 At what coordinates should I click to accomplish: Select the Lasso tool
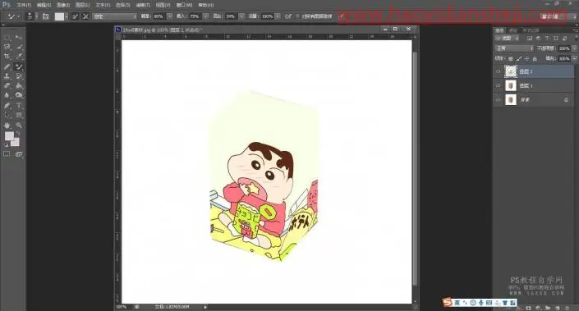click(7, 47)
